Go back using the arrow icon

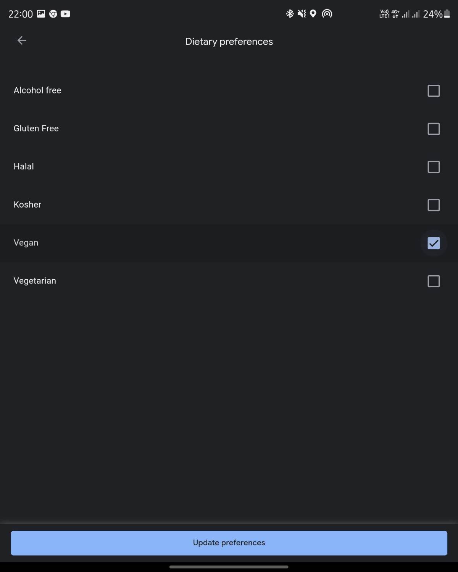[x=22, y=40]
